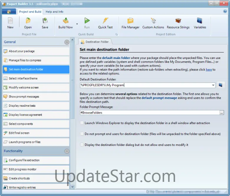This screenshot has height=196, width=230.
Task: Save the current project
Action: coord(45,23)
